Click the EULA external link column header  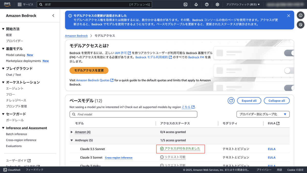273,123
